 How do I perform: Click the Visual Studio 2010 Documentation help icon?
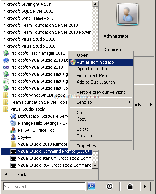click(6, 60)
